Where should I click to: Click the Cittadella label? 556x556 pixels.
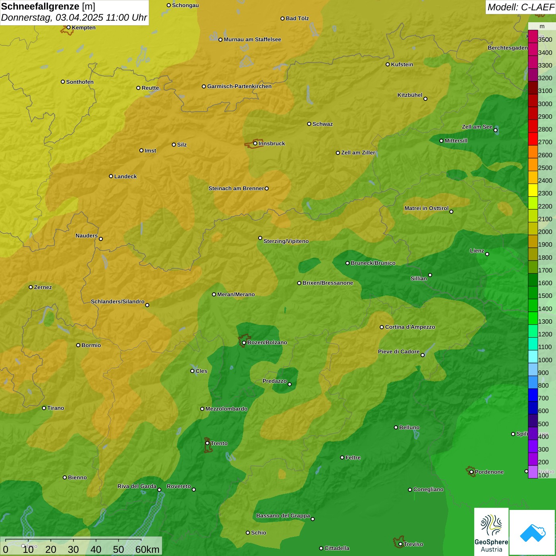337,548
